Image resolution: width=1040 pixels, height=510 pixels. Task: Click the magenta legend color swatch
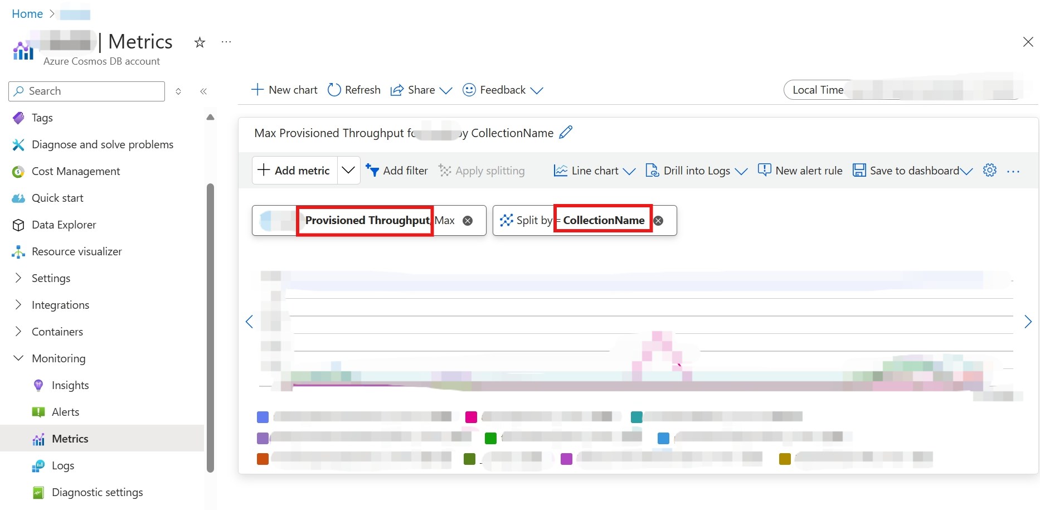(x=471, y=416)
